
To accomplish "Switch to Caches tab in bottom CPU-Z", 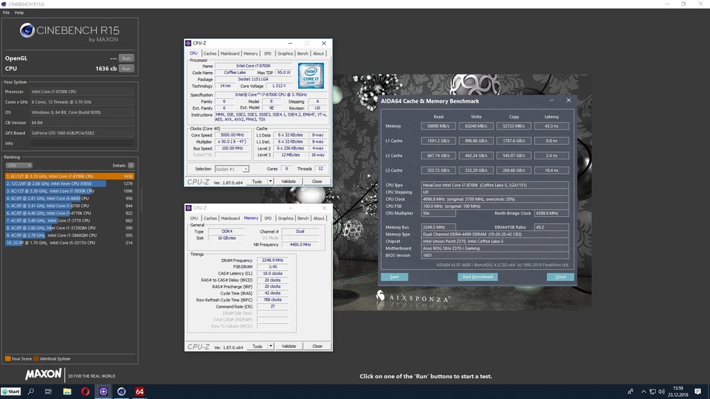I will pyautogui.click(x=210, y=218).
